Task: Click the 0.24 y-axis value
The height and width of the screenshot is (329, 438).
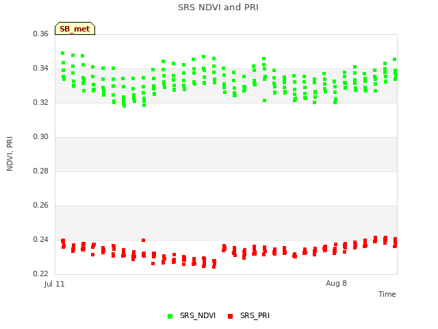Action: (x=41, y=239)
